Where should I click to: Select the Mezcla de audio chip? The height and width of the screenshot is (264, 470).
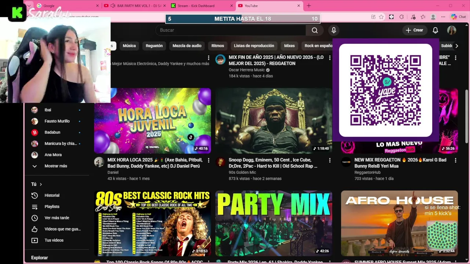(187, 46)
